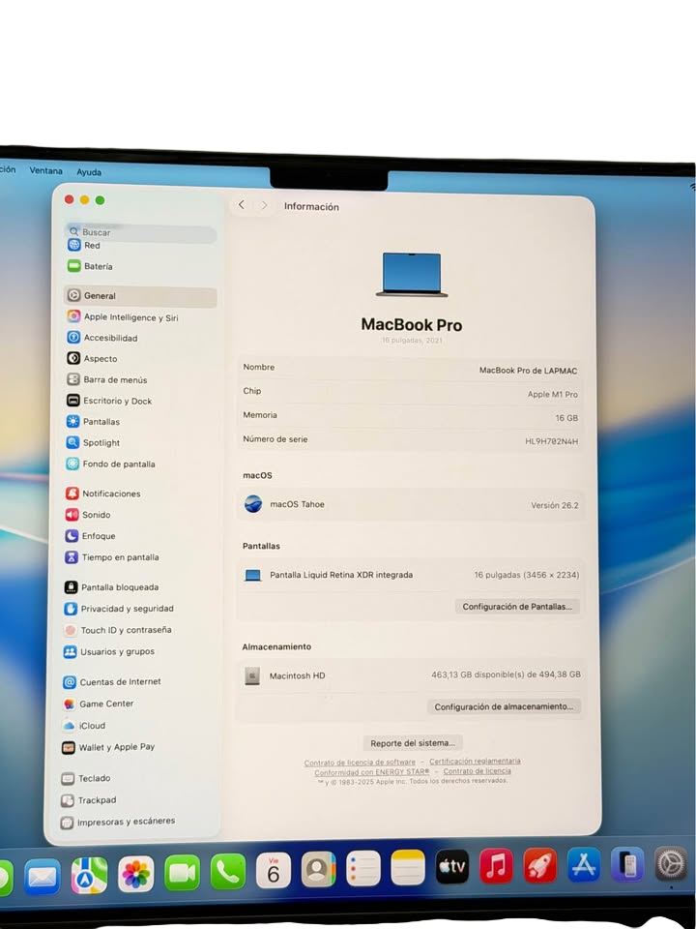Open Wallet y Apple Pay settings
This screenshot has width=696, height=929.
pos(108,747)
